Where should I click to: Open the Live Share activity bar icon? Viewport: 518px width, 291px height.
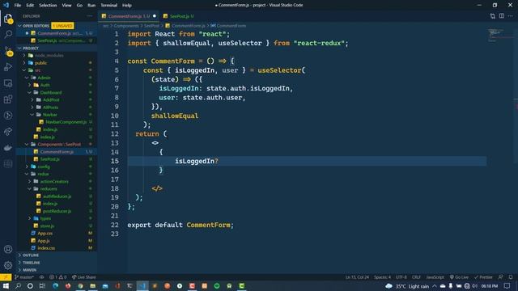tap(8, 132)
